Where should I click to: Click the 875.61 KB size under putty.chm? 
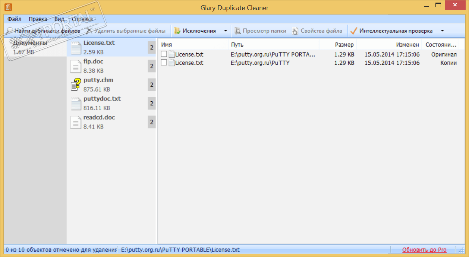(97, 89)
